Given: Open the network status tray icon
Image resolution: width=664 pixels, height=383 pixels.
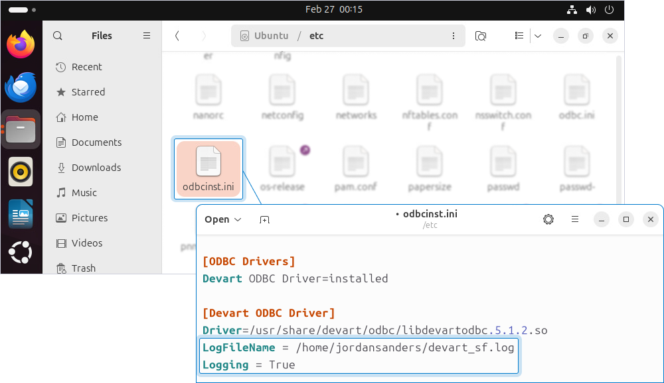Looking at the screenshot, I should pos(572,10).
